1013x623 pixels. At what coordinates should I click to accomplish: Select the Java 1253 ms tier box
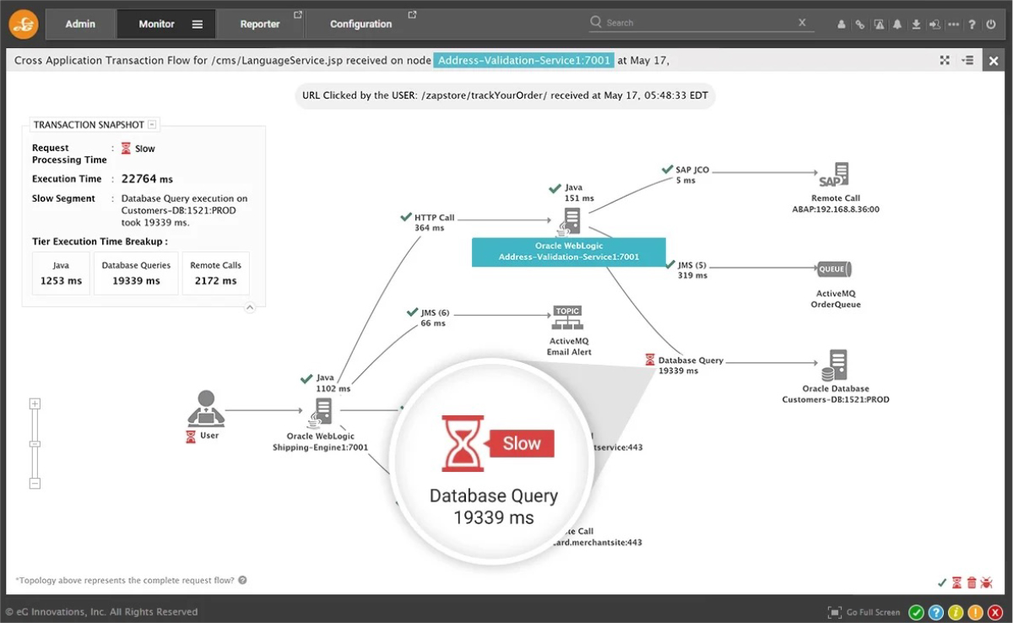point(61,273)
